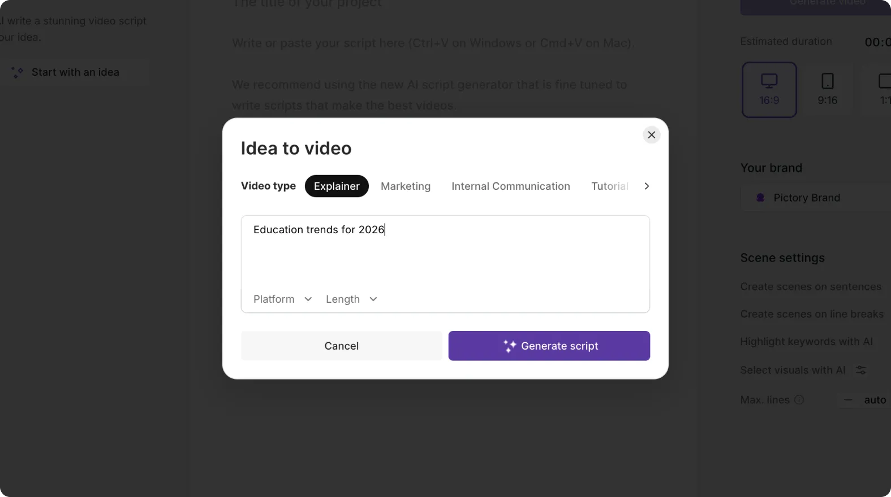This screenshot has height=497, width=891.
Task: Click the Generate script button
Action: point(549,346)
